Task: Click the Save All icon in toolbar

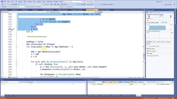Action: pyautogui.click(x=16, y=4)
